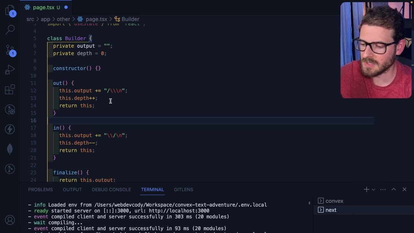Viewport: 414px width, 233px height.
Task: Open the Accounts icon in the activity bar
Action: coord(10,220)
